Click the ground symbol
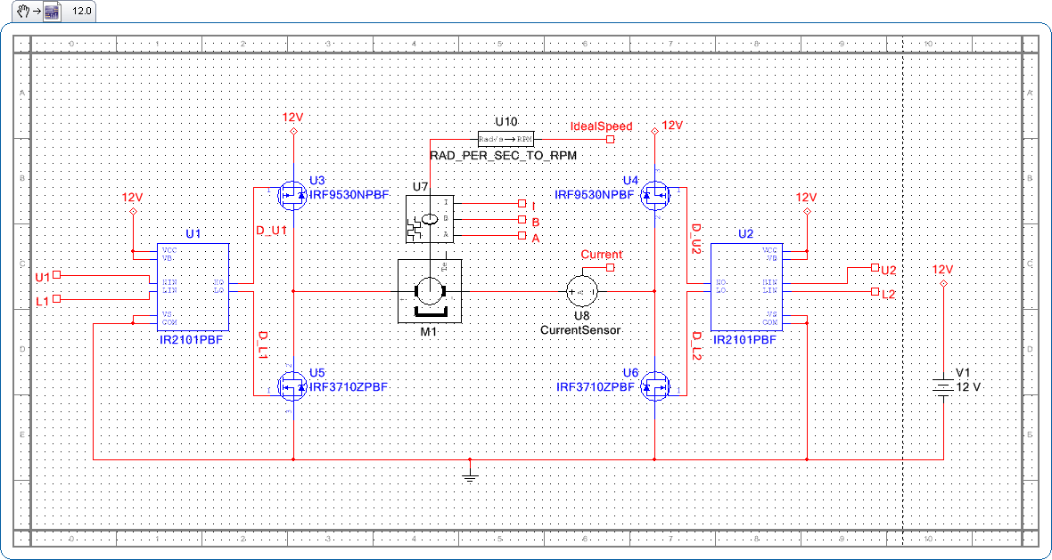This screenshot has height=560, width=1052. (470, 477)
